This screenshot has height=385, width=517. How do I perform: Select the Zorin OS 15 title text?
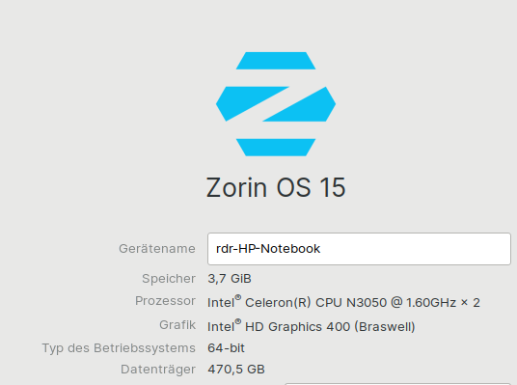click(276, 187)
